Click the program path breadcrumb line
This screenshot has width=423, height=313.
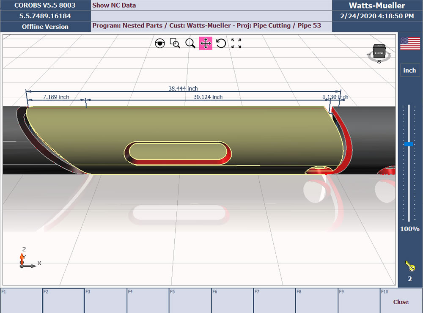click(x=207, y=25)
